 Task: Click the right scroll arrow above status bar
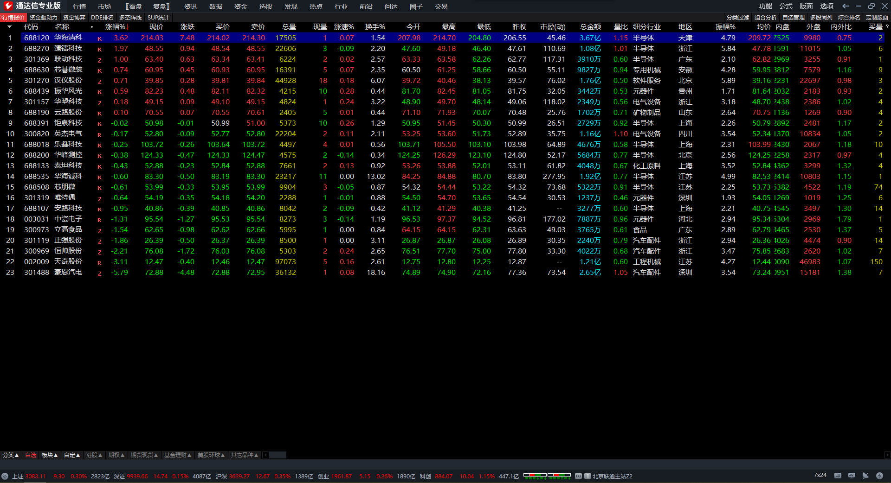coord(887,455)
